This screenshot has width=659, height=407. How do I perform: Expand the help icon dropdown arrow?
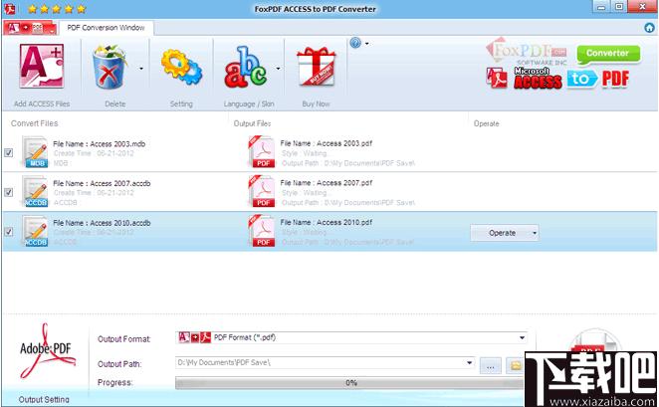coord(367,43)
